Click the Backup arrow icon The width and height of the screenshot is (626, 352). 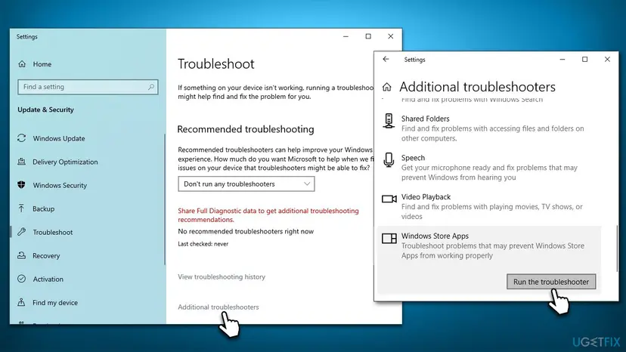click(21, 208)
